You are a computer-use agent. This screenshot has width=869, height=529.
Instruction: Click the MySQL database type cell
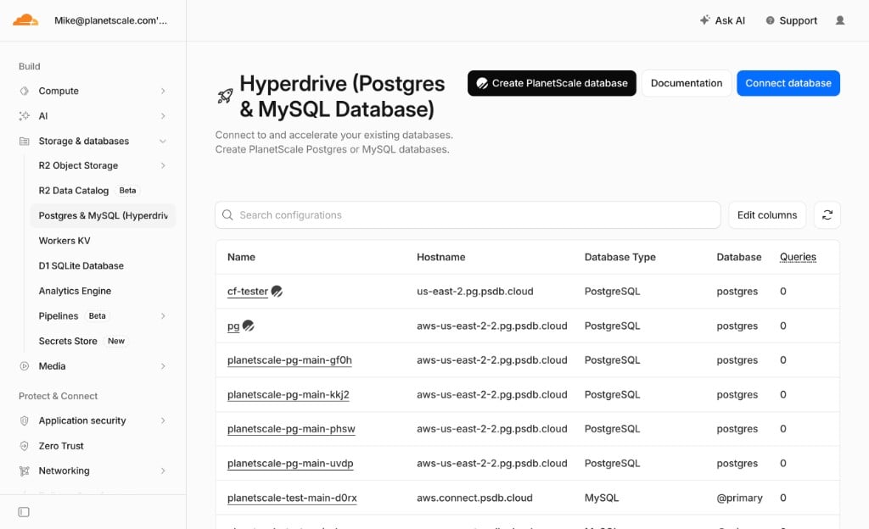(602, 498)
